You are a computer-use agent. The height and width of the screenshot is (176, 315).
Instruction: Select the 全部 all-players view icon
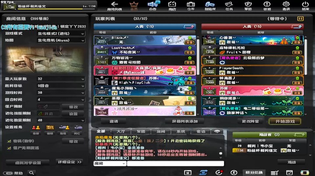click(x=36, y=128)
